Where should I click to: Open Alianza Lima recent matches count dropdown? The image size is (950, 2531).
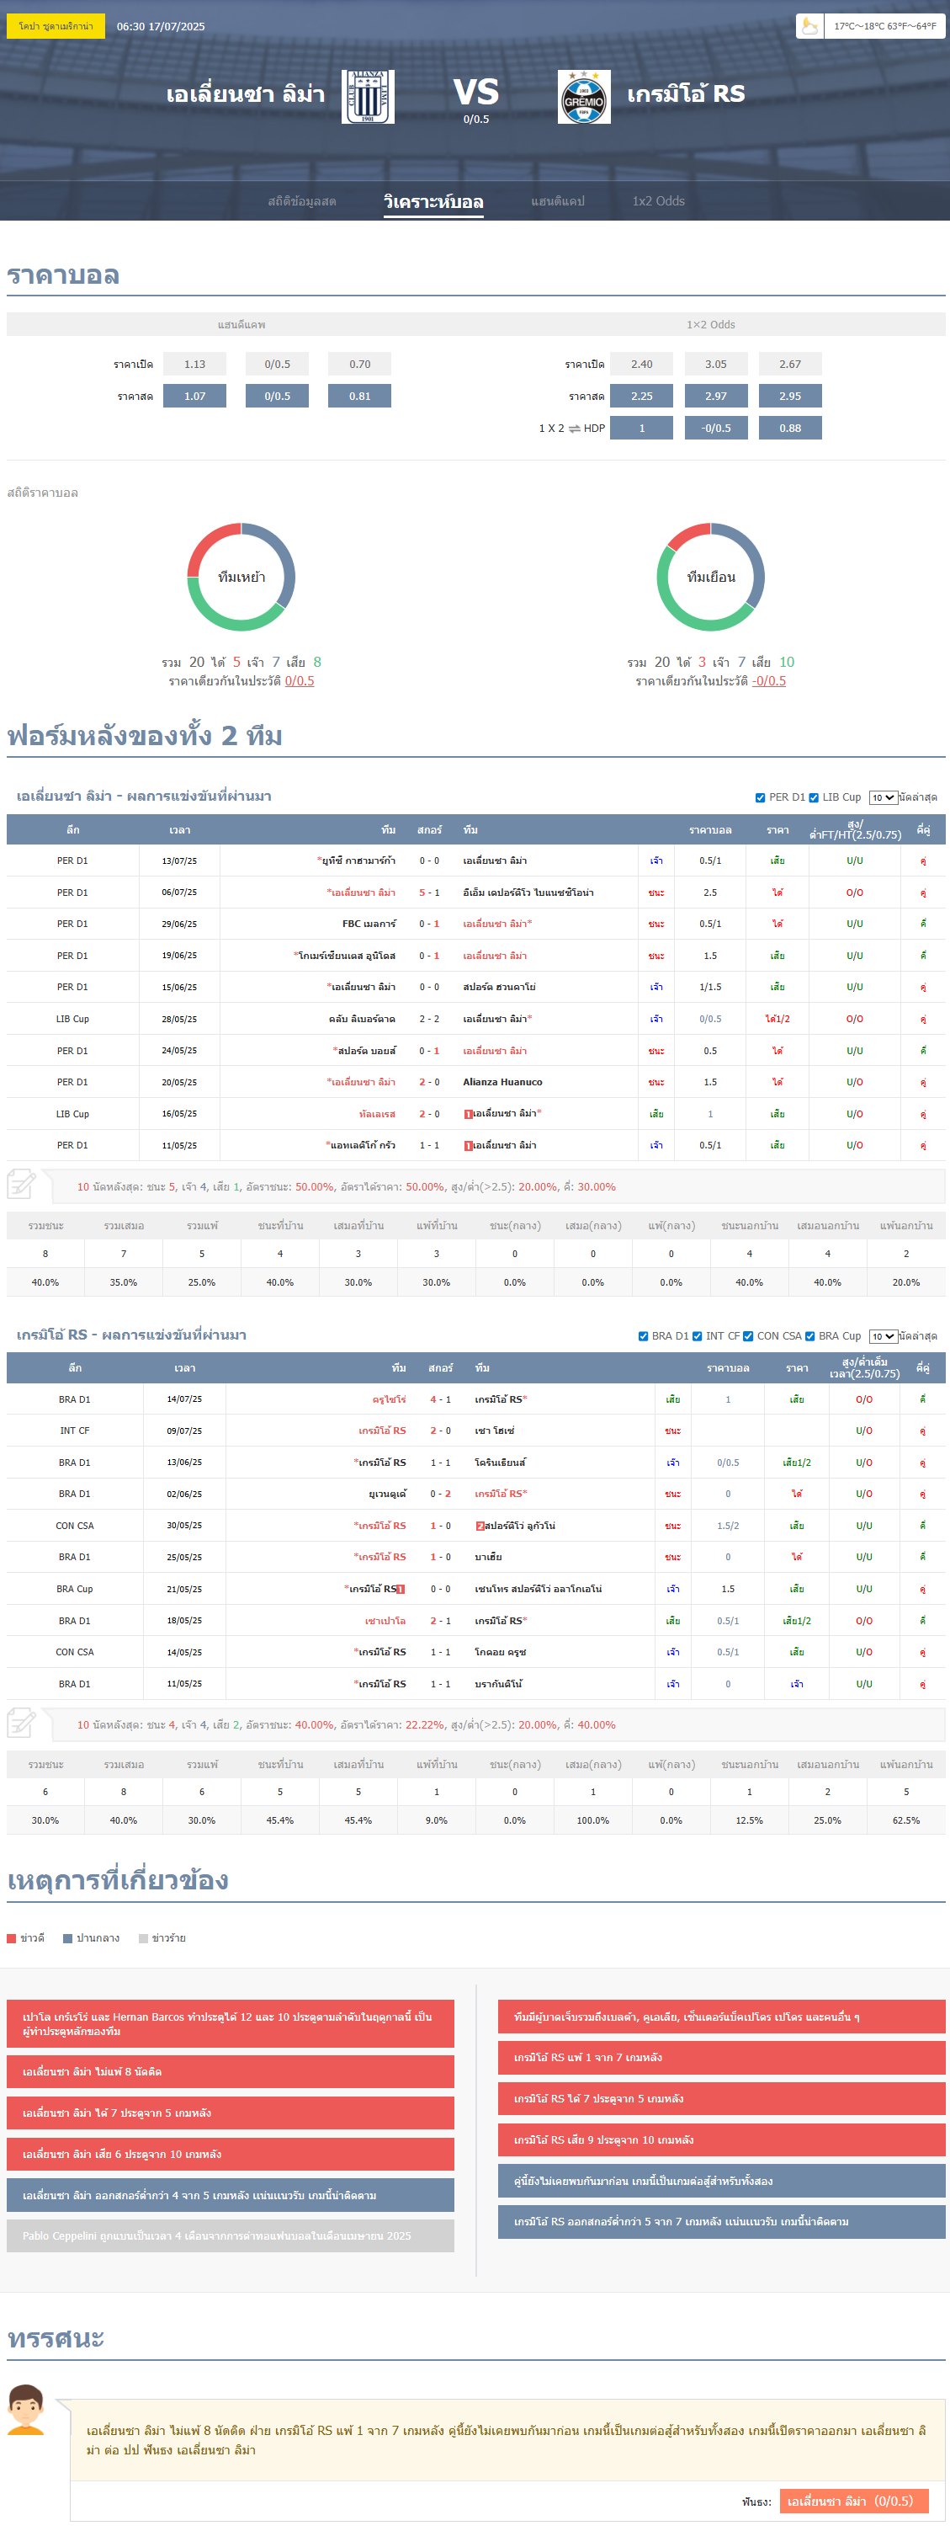(882, 798)
